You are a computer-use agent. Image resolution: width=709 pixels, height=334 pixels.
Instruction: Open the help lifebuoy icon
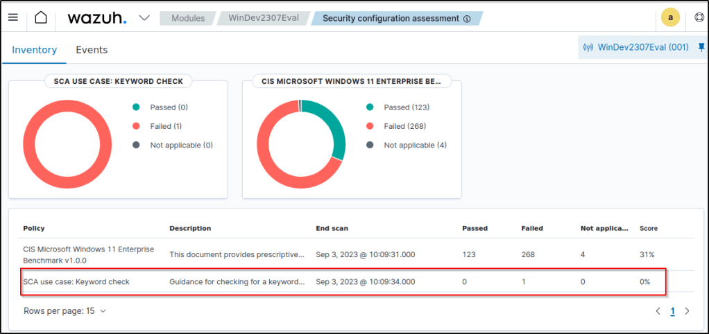[699, 18]
